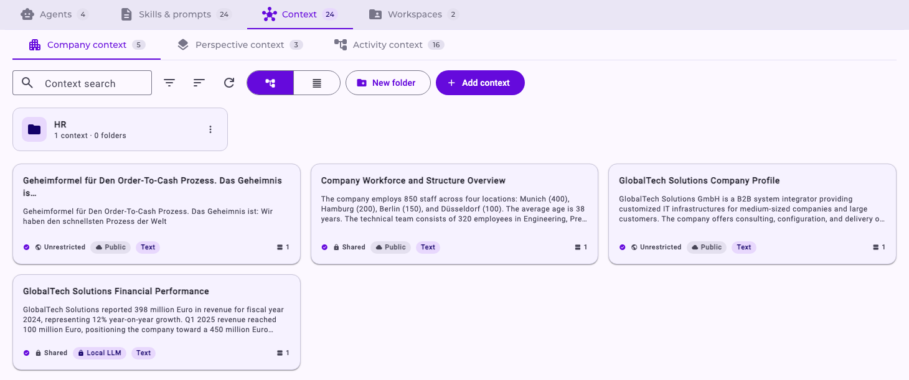Screen dimensions: 909x380
Task: Open the filter options icon
Action: click(169, 83)
